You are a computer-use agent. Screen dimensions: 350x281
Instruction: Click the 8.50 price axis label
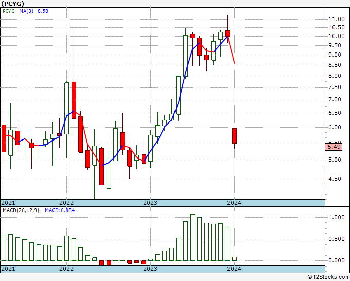[x=335, y=65]
